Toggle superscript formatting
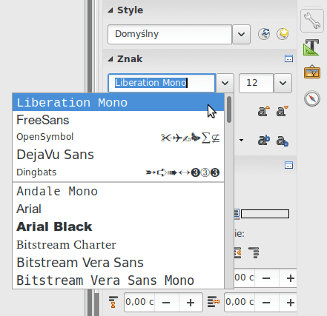The height and width of the screenshot is (316, 327). (x=263, y=141)
